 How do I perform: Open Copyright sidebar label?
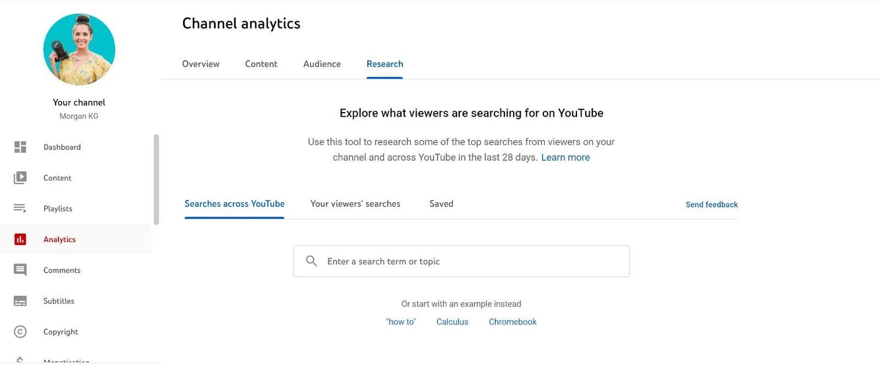61,332
